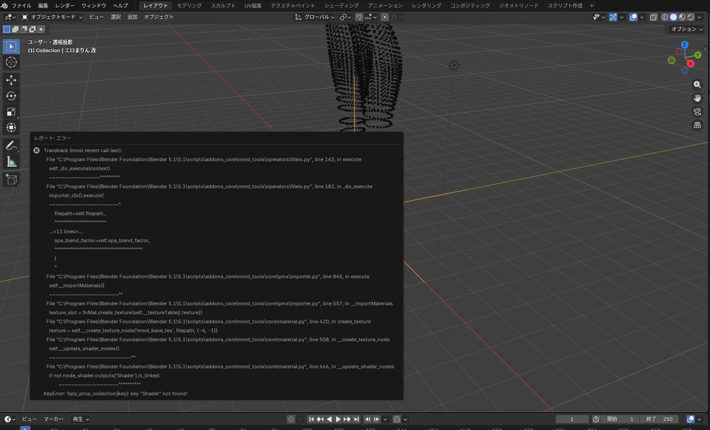Set selection mode to new selection
Viewport: 710px width, 430px height.
click(7, 29)
